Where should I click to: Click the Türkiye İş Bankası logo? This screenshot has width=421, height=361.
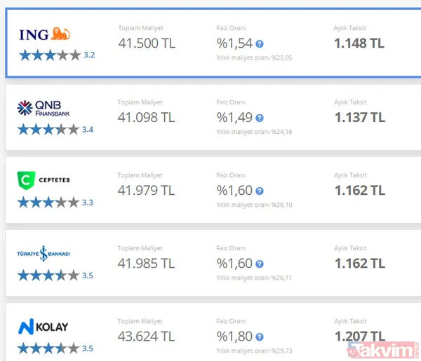coord(44,254)
